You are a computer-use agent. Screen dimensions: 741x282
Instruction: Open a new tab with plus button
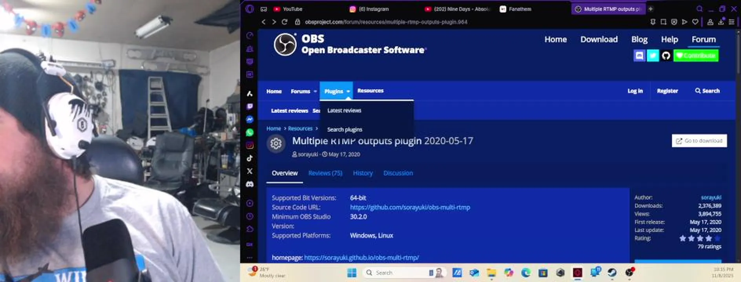(x=651, y=9)
